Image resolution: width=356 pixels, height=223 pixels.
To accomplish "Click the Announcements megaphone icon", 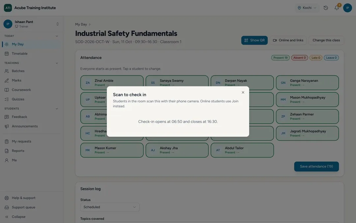I will click(7, 126).
